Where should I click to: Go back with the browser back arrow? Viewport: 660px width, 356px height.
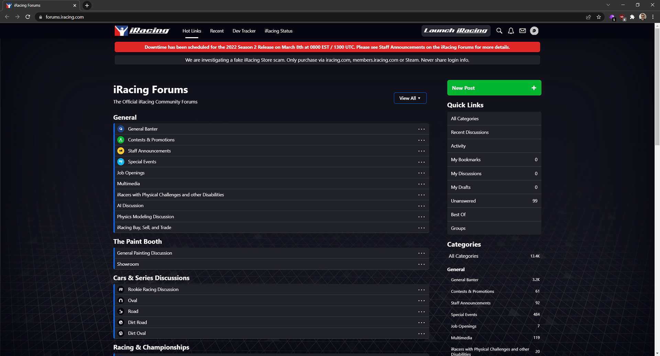[7, 17]
